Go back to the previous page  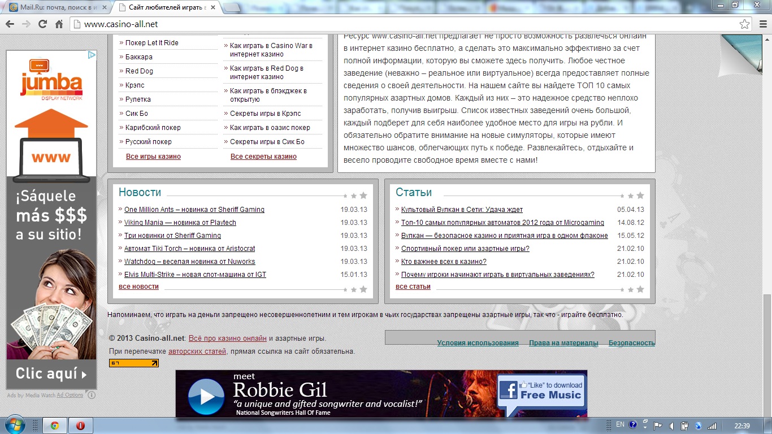[10, 24]
